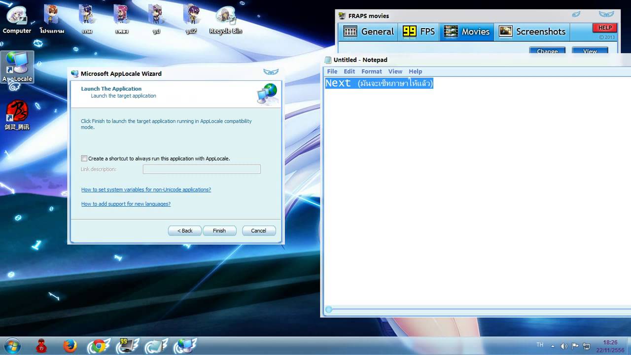
Task: Click Notepad horizontal scrollbar
Action: click(477, 310)
